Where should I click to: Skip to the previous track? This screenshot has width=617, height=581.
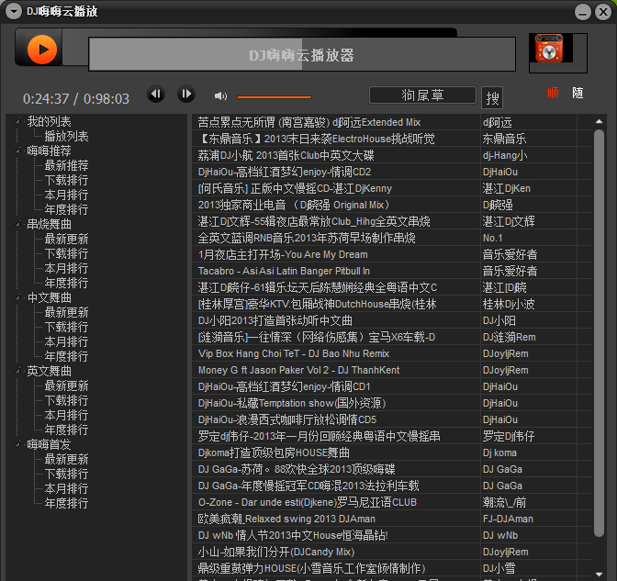(156, 95)
